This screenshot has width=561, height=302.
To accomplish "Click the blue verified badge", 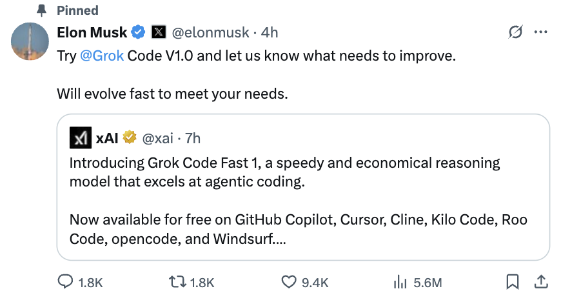I will pyautogui.click(x=138, y=32).
